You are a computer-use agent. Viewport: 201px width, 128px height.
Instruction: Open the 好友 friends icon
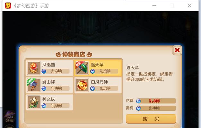(9, 116)
